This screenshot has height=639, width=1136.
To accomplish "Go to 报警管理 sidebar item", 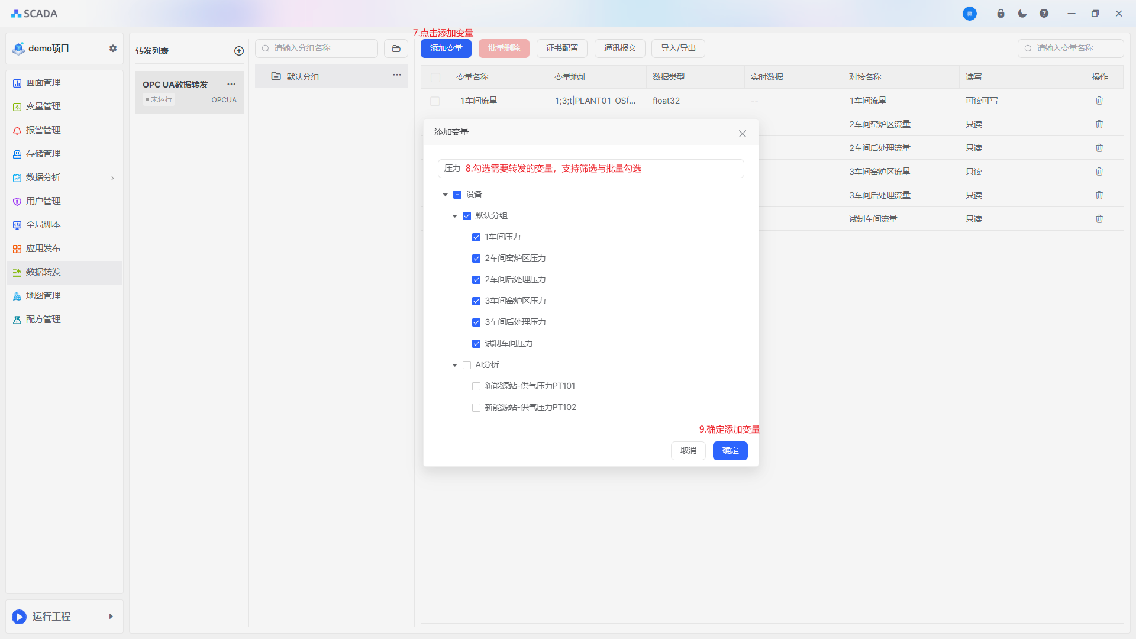I will pos(43,130).
